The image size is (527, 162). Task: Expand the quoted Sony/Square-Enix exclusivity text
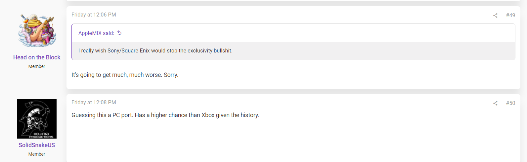155,51
